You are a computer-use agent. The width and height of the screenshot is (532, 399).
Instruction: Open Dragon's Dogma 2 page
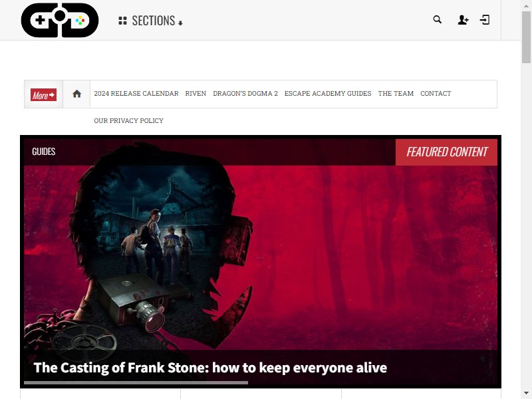pos(245,93)
